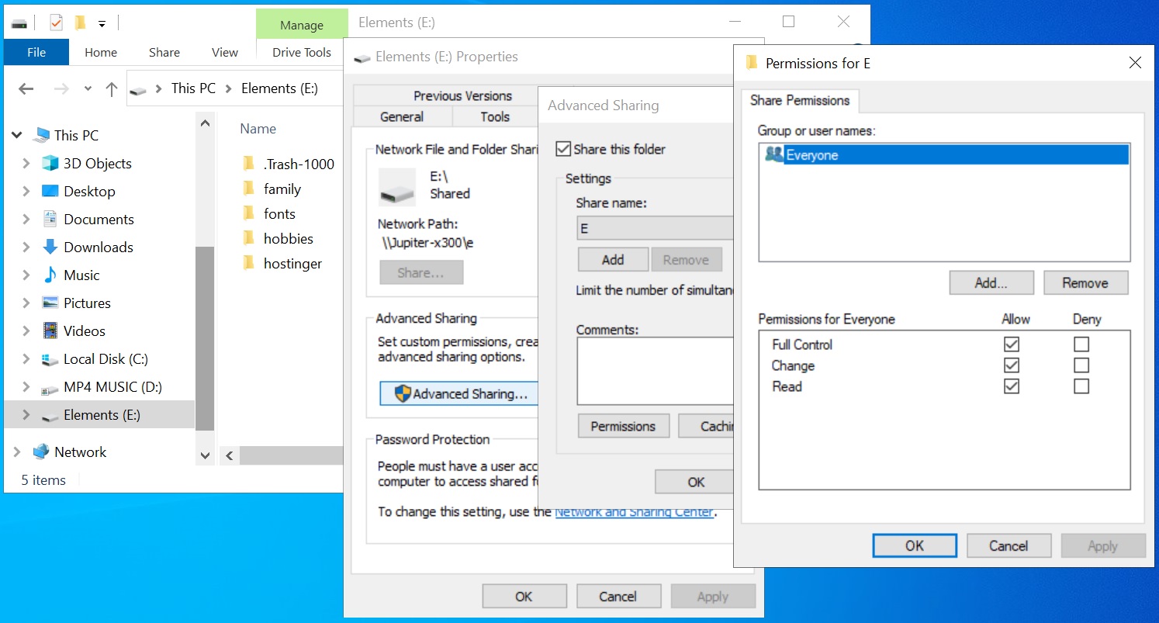Click the Music icon in navigation pane
The height and width of the screenshot is (623, 1159).
click(50, 275)
